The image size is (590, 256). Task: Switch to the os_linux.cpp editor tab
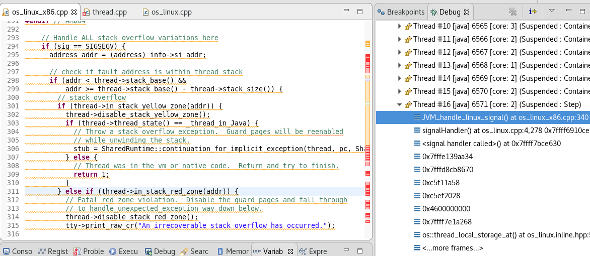(167, 12)
